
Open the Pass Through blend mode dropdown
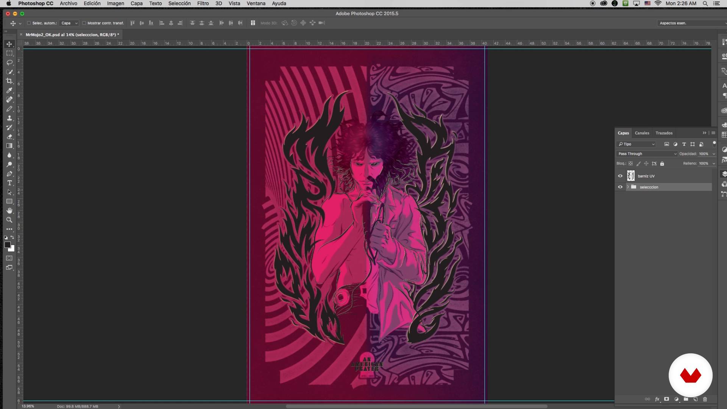point(647,154)
